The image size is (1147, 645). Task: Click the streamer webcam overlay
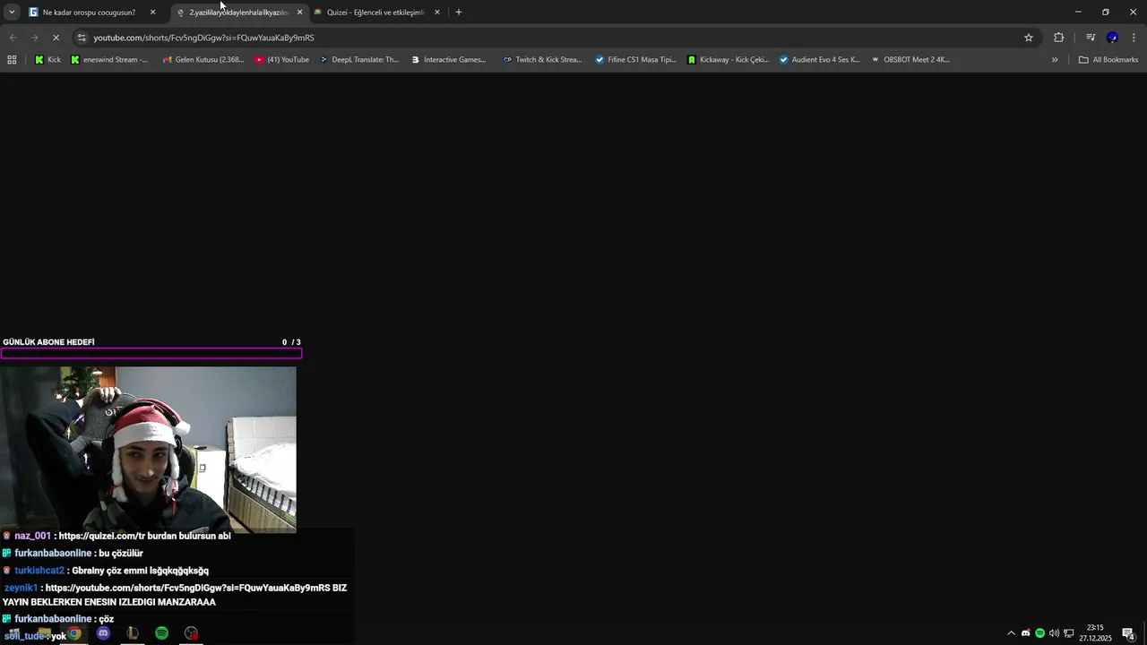pyautogui.click(x=148, y=450)
